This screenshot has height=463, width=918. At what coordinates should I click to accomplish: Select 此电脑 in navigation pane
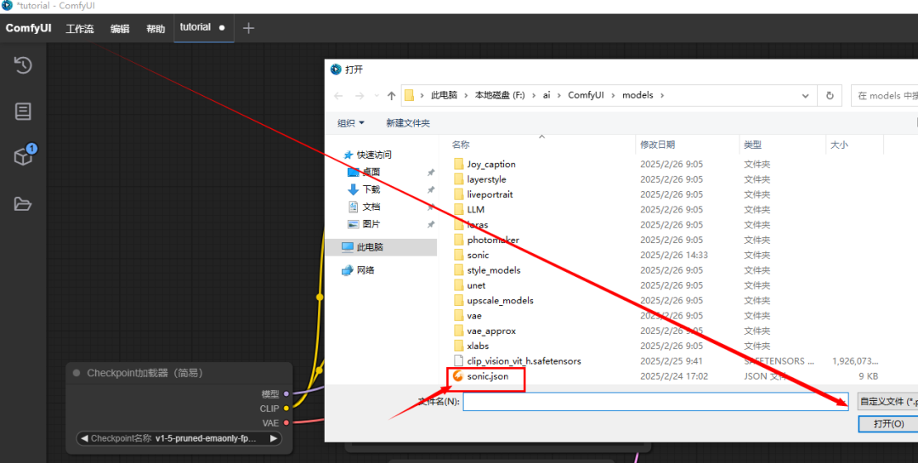(x=381, y=247)
